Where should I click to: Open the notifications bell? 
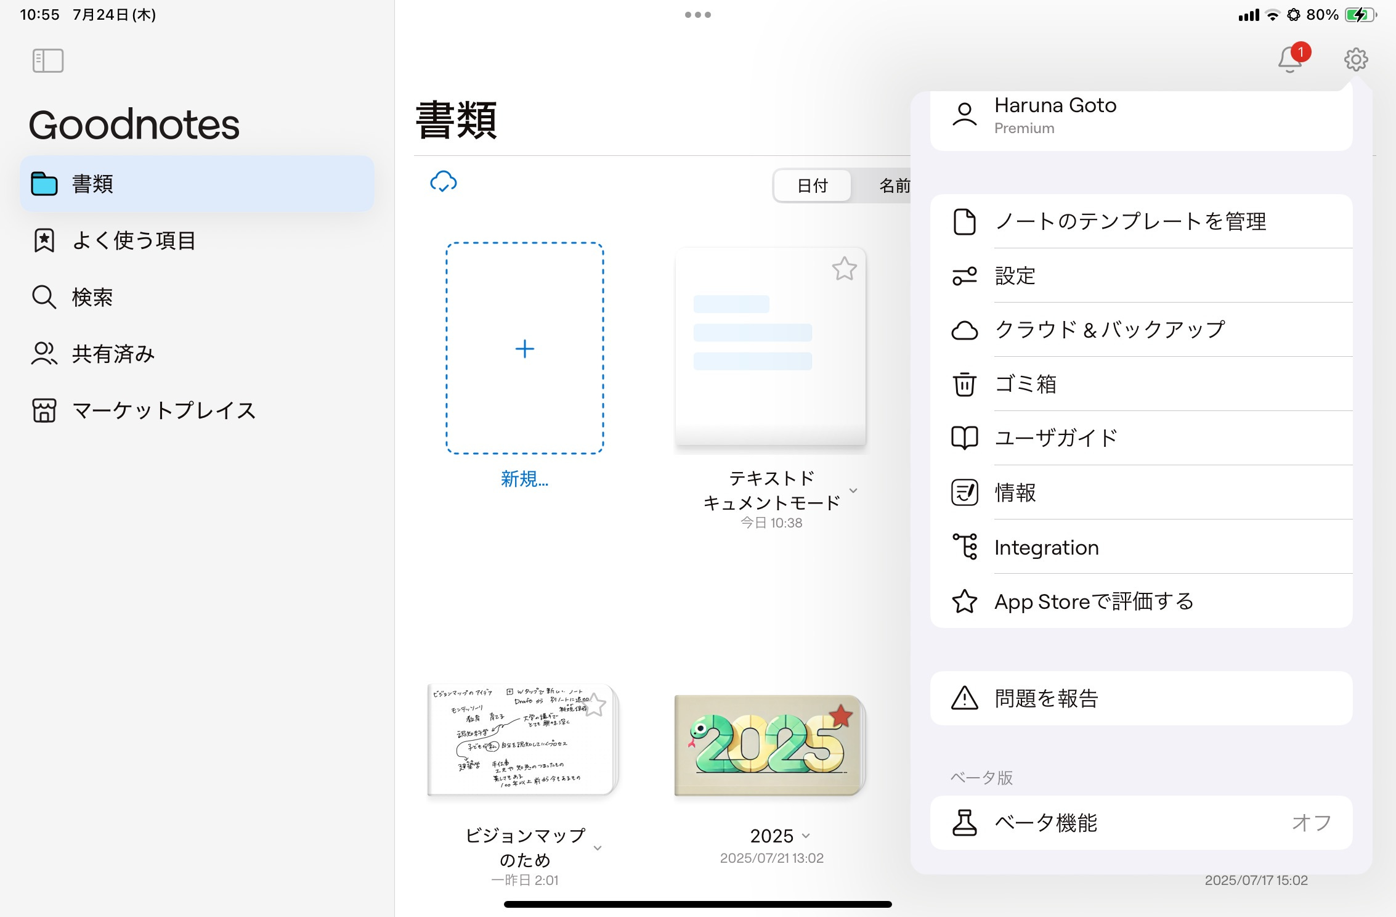[x=1290, y=60]
